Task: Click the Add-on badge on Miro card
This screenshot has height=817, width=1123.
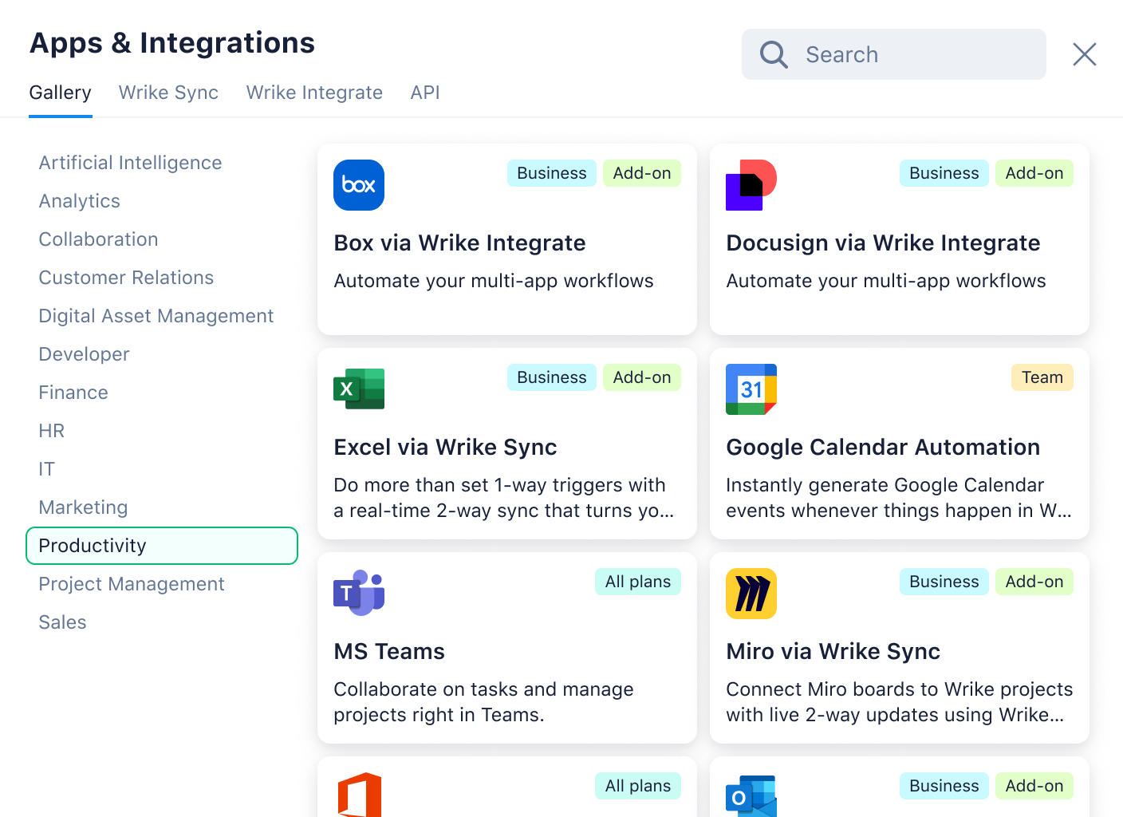Action: [x=1034, y=582]
